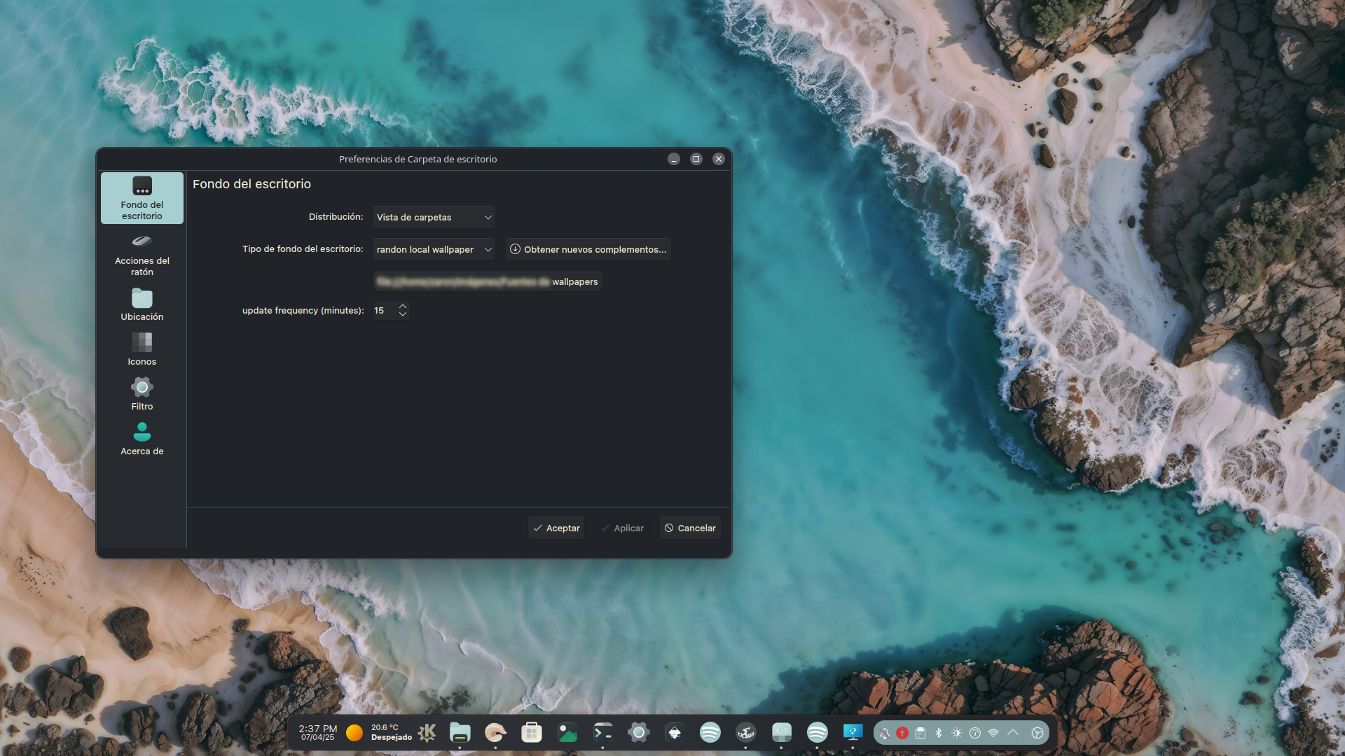This screenshot has width=1345, height=756.
Task: Open the KDE application launcher
Action: [x=427, y=732]
